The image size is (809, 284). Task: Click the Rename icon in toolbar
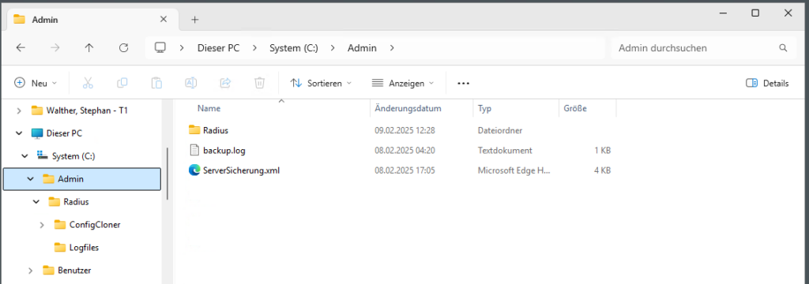pos(191,83)
